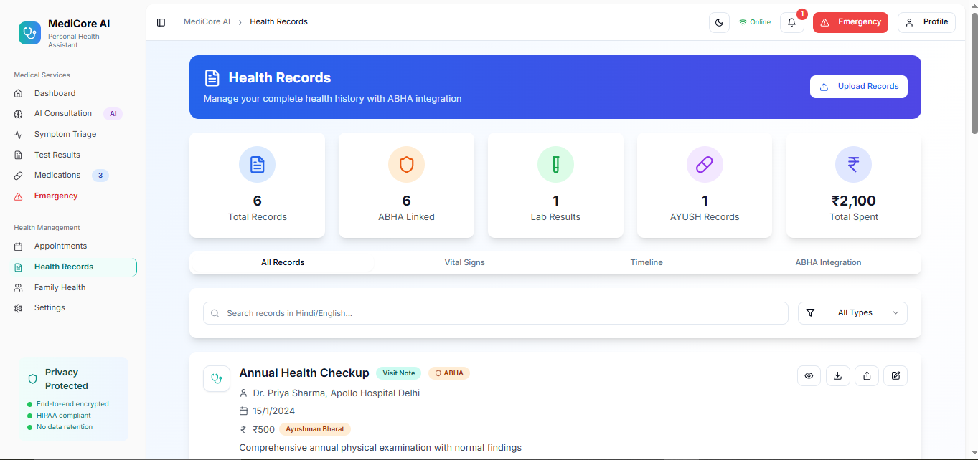Switch to the Timeline tab
Viewport: 978px width, 460px height.
pyautogui.click(x=646, y=263)
